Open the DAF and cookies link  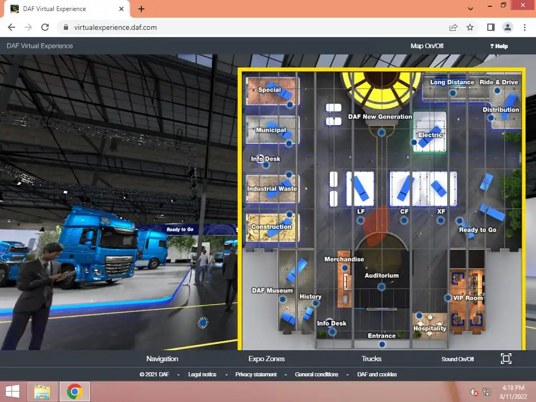[x=377, y=374]
